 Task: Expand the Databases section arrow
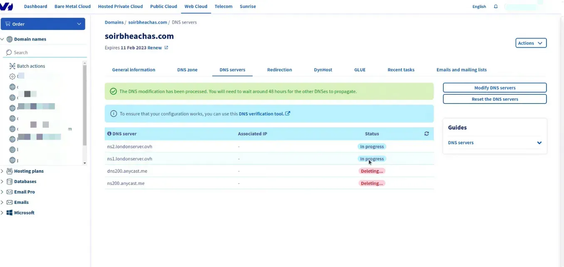(x=2, y=181)
